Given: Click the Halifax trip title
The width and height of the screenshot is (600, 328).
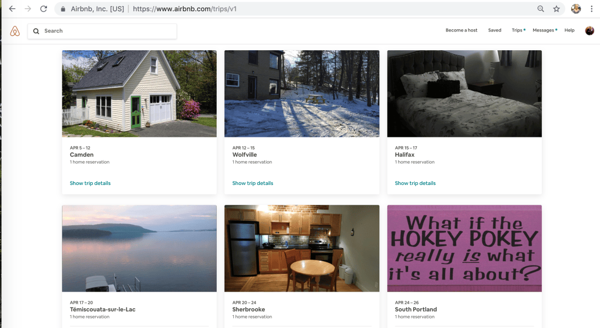Looking at the screenshot, I should pos(404,155).
